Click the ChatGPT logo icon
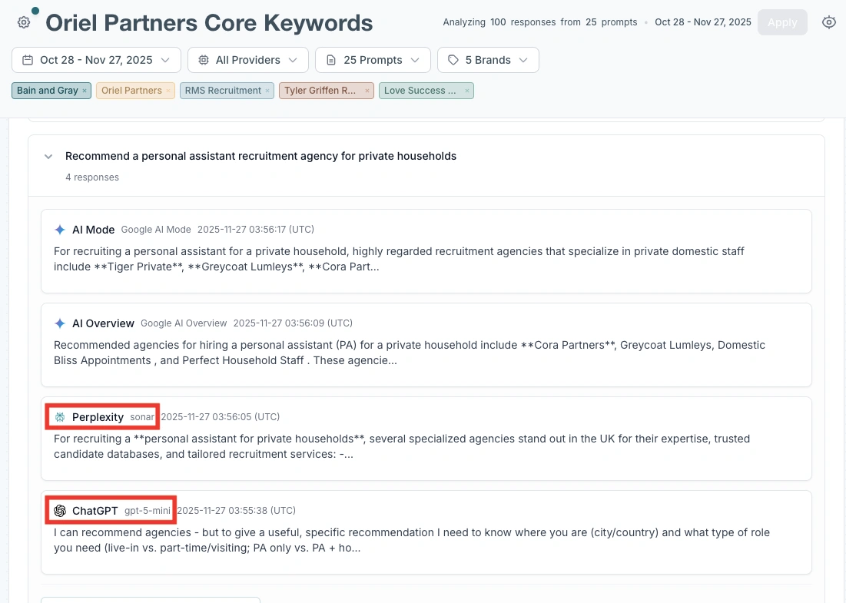 point(60,511)
